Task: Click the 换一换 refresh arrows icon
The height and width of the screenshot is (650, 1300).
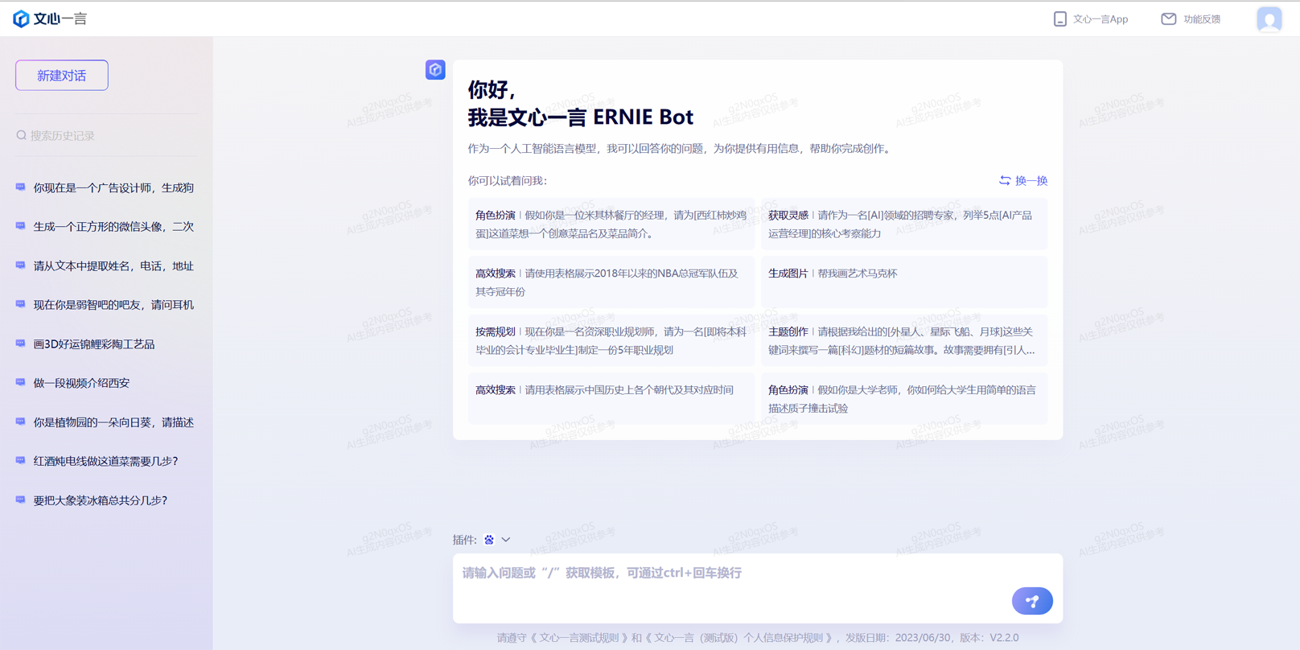Action: click(1005, 180)
